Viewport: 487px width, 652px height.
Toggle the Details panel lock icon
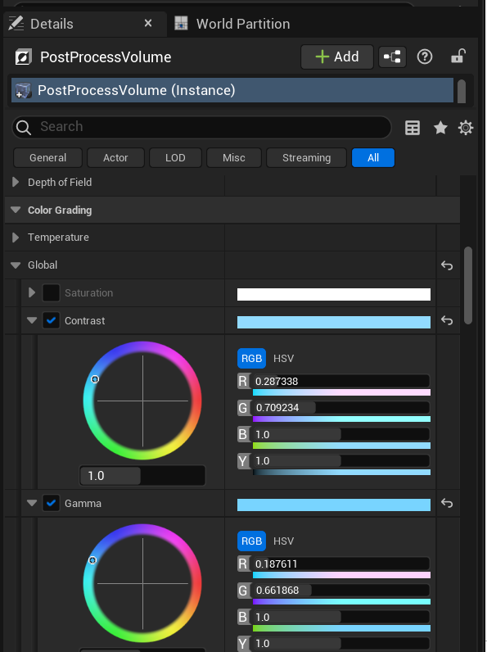[458, 57]
